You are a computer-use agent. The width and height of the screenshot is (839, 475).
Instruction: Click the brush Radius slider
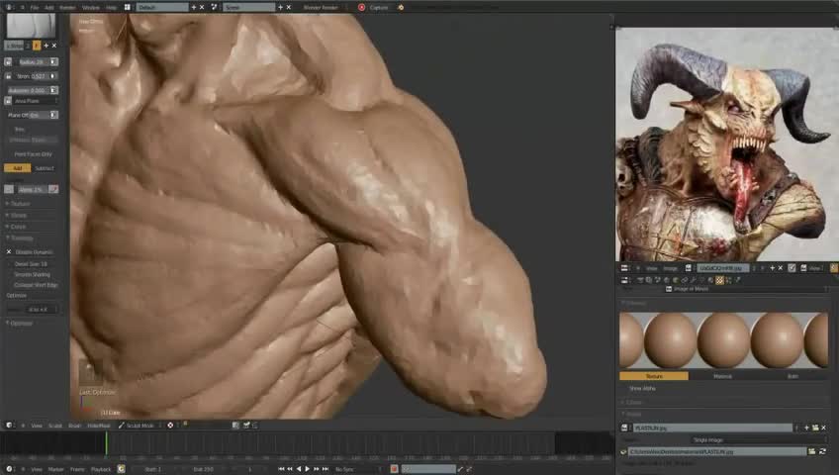30,61
